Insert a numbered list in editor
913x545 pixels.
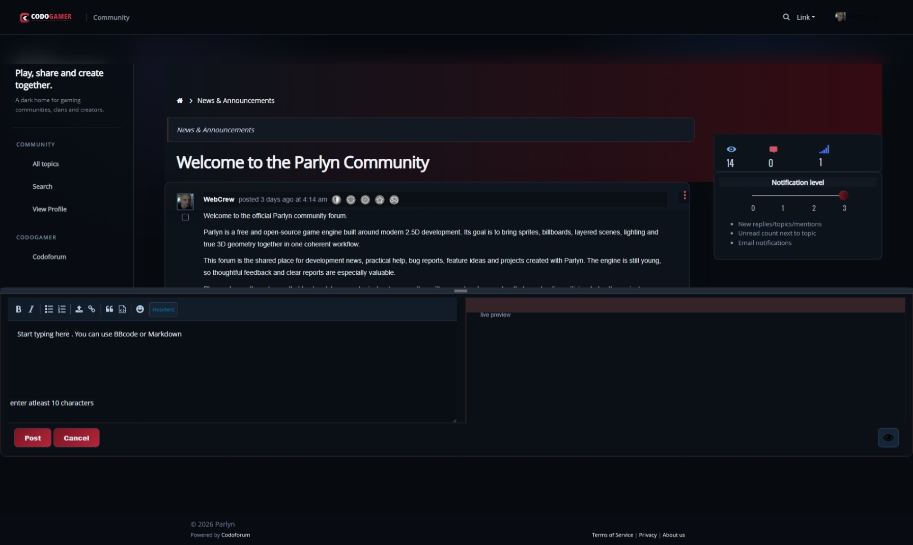(x=62, y=309)
